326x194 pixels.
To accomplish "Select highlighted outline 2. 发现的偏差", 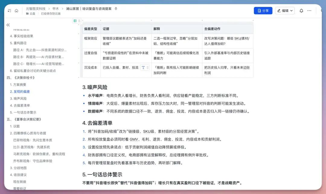I will click(x=20, y=92).
